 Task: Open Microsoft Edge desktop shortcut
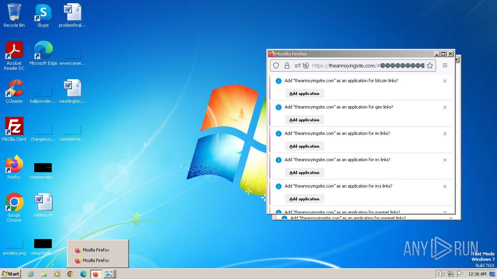click(x=43, y=53)
